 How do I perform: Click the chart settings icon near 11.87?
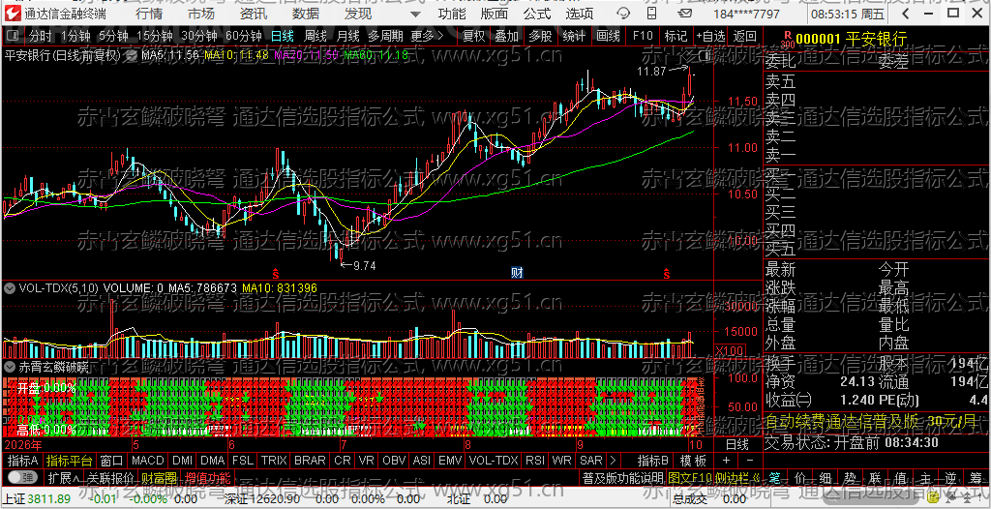coord(707,57)
